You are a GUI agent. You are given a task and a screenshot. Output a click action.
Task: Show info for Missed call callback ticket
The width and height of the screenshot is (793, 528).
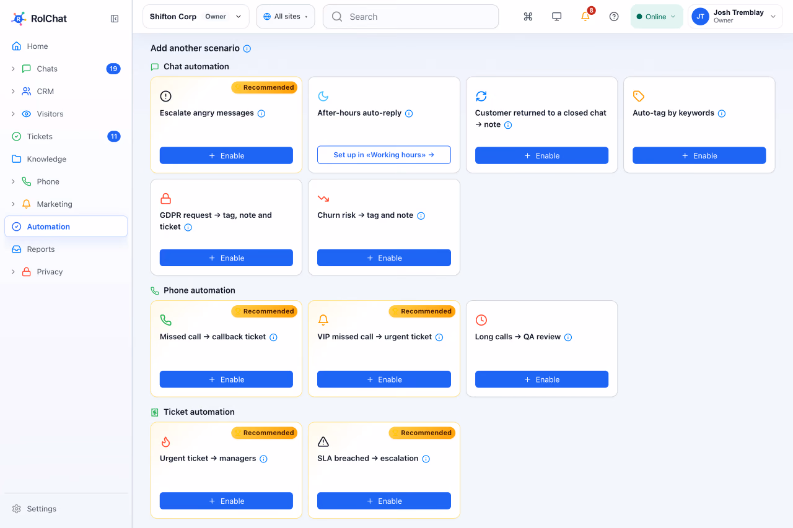point(273,337)
